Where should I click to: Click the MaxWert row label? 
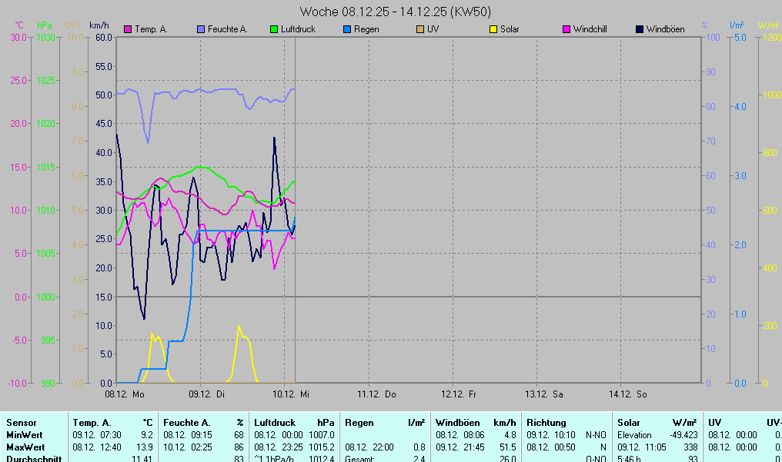pyautogui.click(x=25, y=447)
